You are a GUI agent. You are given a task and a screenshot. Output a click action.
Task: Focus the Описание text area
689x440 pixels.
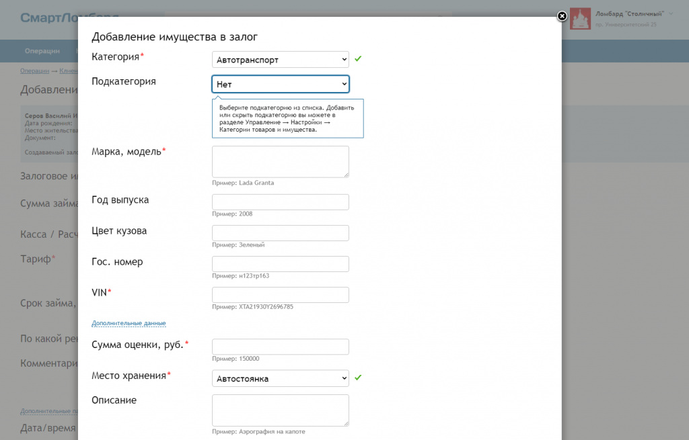click(x=280, y=410)
